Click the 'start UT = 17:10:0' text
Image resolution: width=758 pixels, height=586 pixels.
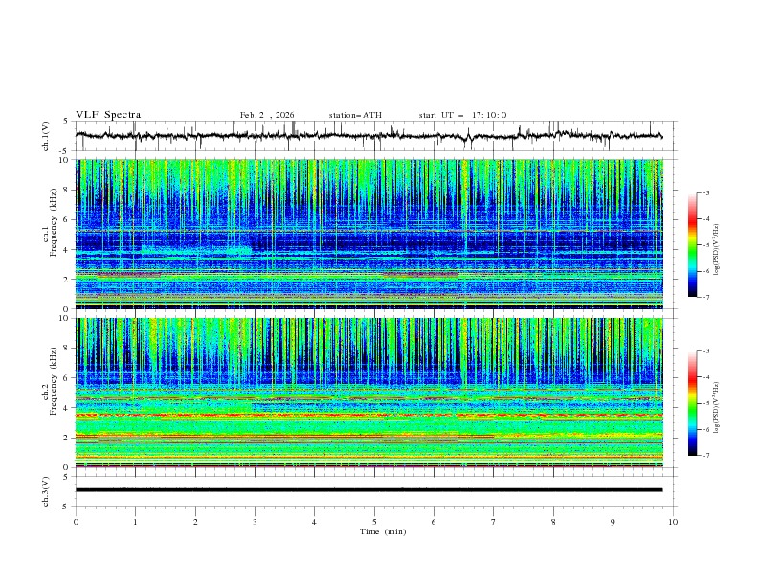[462, 115]
